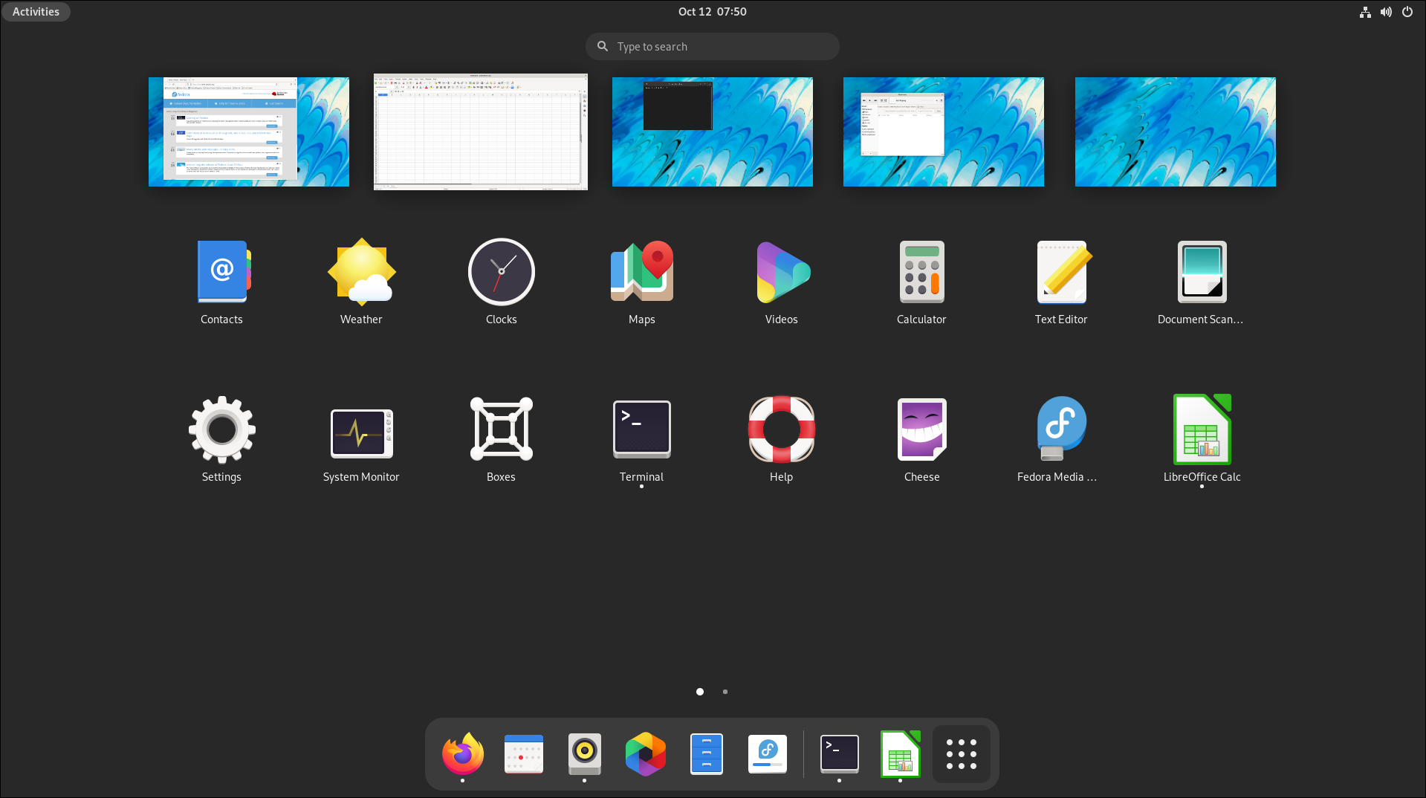Open Files manager from the dash
Viewport: 1426px width, 798px height.
(706, 754)
